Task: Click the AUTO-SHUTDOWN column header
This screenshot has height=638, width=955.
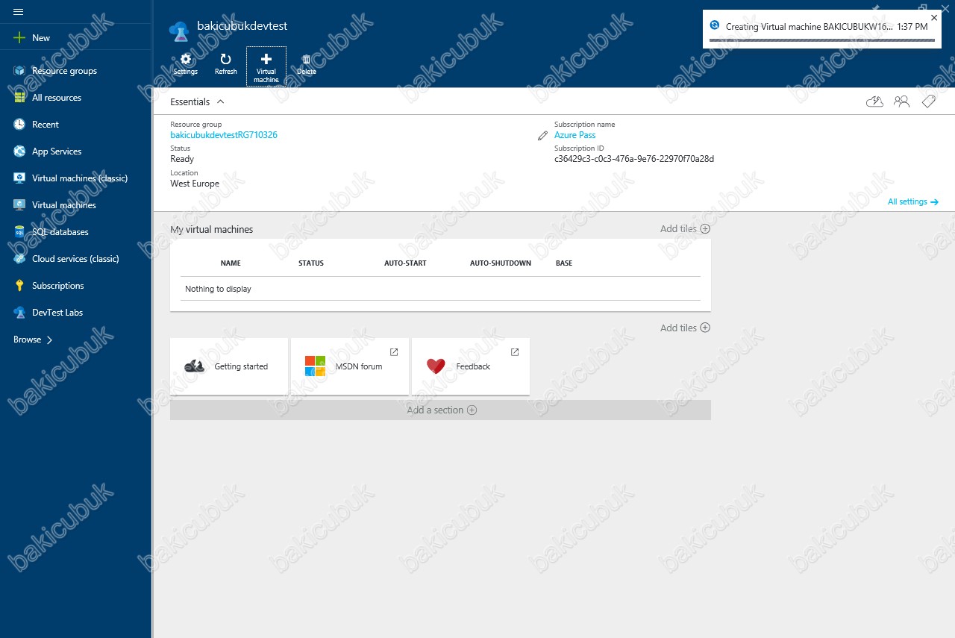Action: 501,263
